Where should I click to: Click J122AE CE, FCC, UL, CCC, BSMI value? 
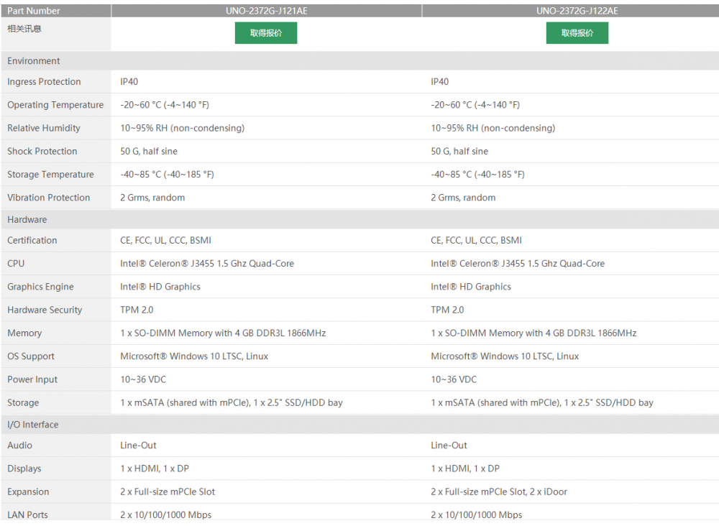[x=477, y=240]
